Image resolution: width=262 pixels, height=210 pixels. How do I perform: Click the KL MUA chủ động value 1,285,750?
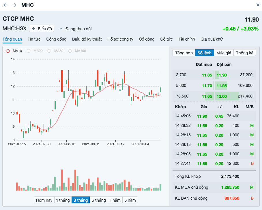pyautogui.click(x=230, y=187)
